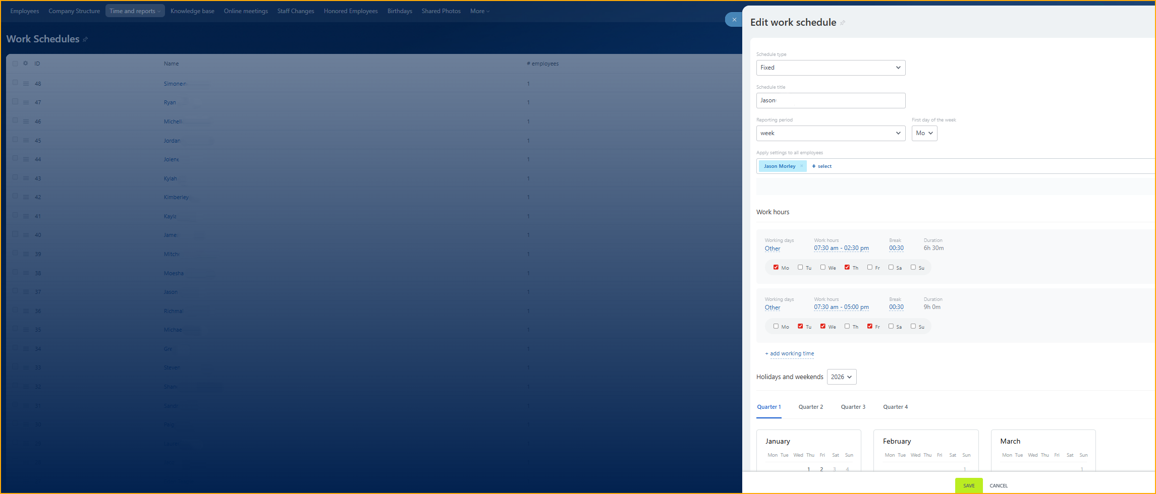
Task: Click the plus select employee link
Action: pyautogui.click(x=822, y=166)
